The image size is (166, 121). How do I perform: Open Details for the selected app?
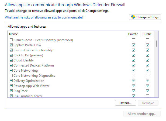(x=126, y=103)
